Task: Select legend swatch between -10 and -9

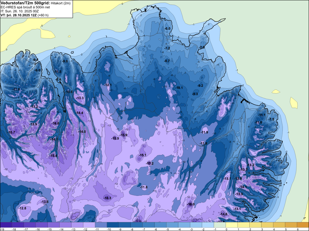Action: (x=113, y=225)
